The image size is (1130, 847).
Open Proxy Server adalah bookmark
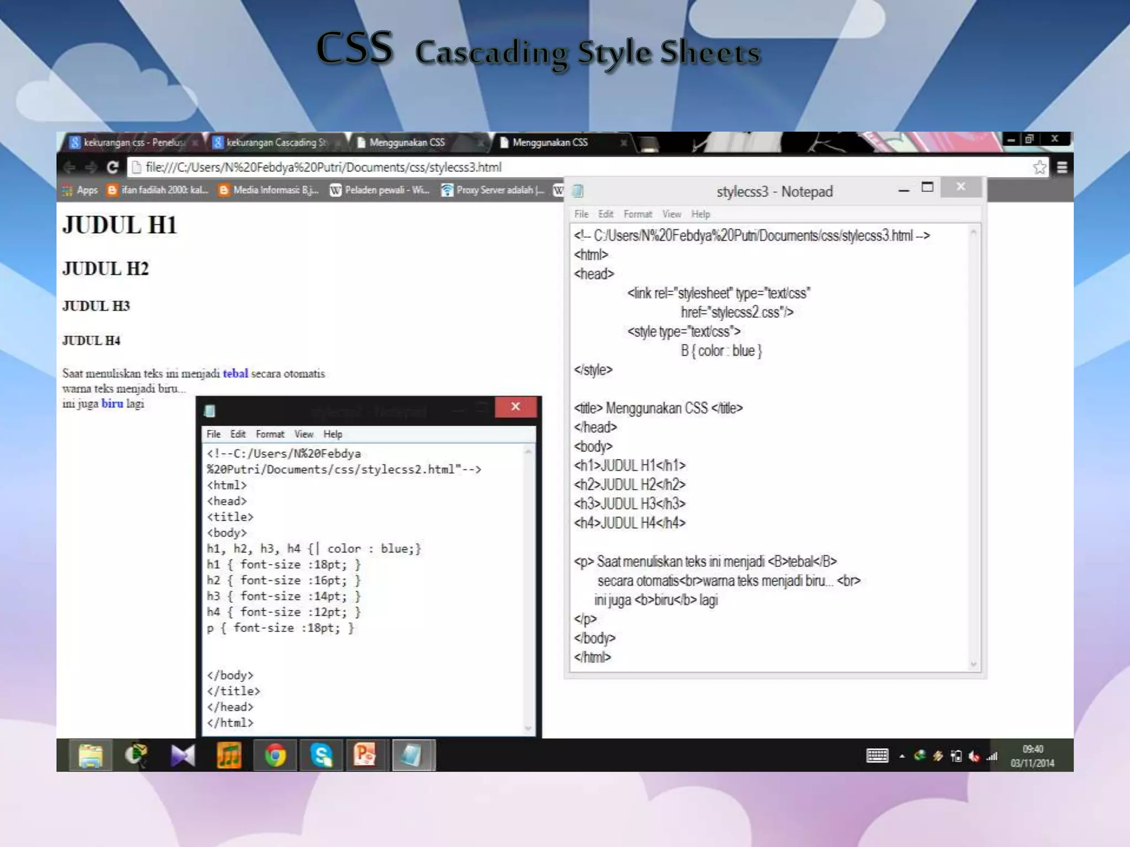coord(493,190)
